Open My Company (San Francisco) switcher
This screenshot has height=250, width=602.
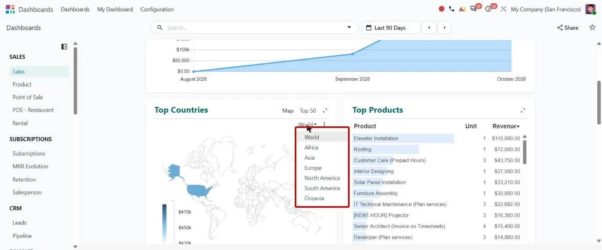coord(546,9)
